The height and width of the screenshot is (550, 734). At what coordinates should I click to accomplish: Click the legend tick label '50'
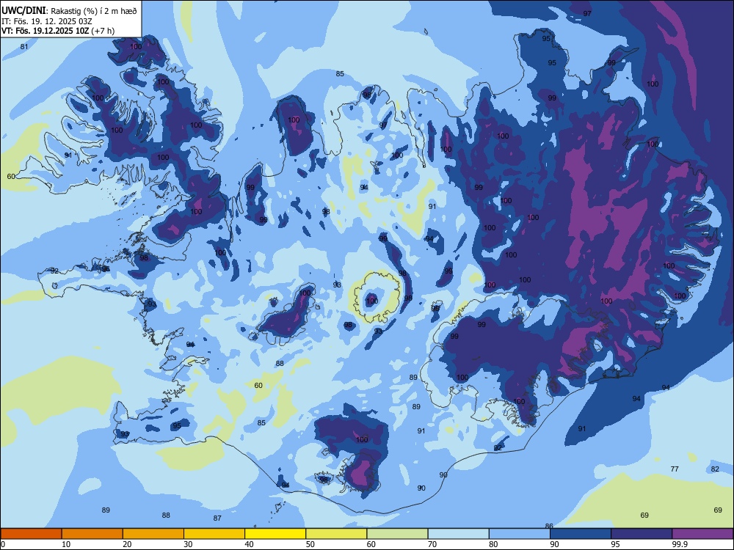310,544
